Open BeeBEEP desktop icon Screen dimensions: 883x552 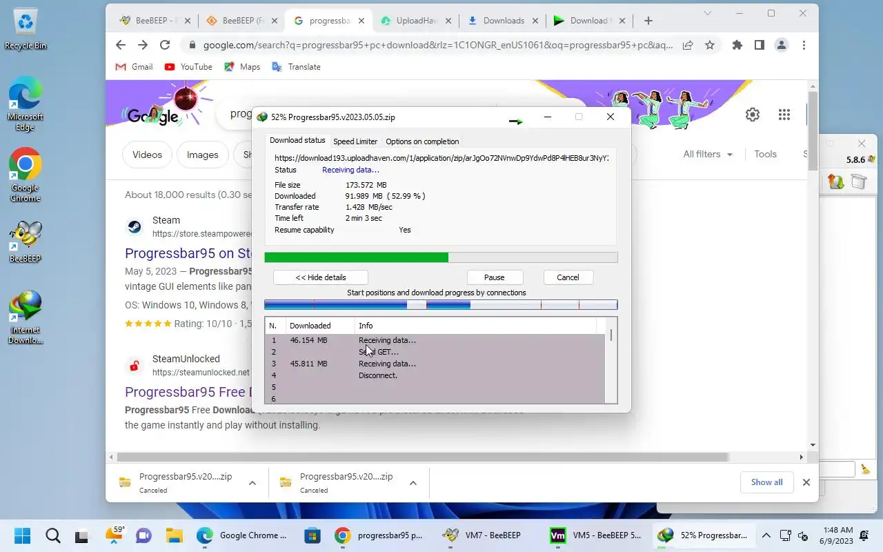[26, 241]
